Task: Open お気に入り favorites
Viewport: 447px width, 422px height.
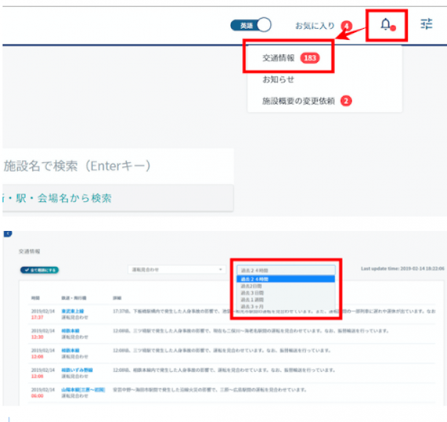Action: 315,26
